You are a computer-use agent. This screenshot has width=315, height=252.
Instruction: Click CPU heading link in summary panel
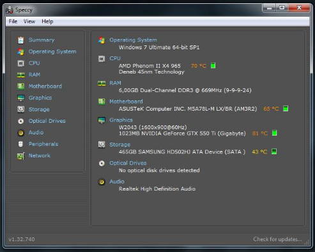click(x=115, y=58)
